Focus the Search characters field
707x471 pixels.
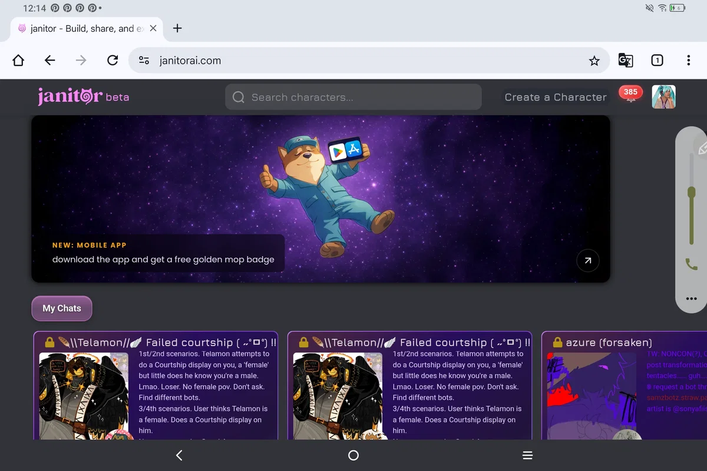pyautogui.click(x=353, y=97)
